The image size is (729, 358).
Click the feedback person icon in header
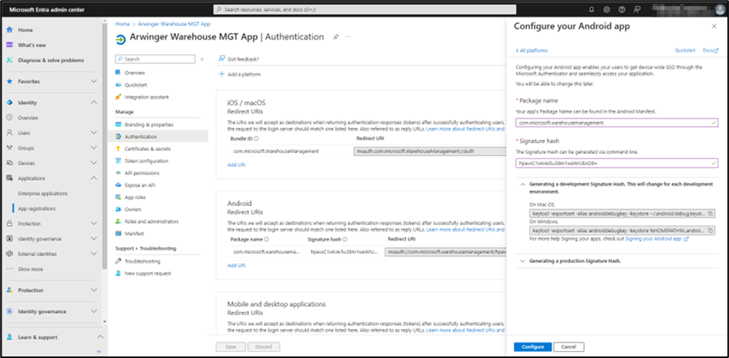click(638, 10)
